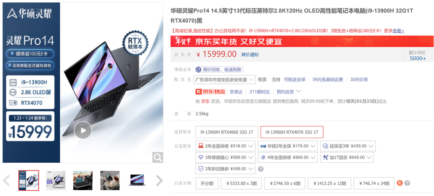The width and height of the screenshot is (434, 196).
Task: Click the 降价通知 link
Action: [x=250, y=54]
